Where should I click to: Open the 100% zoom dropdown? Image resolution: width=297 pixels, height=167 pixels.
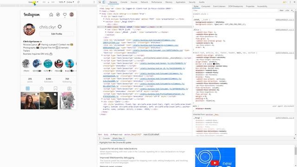click(x=62, y=2)
